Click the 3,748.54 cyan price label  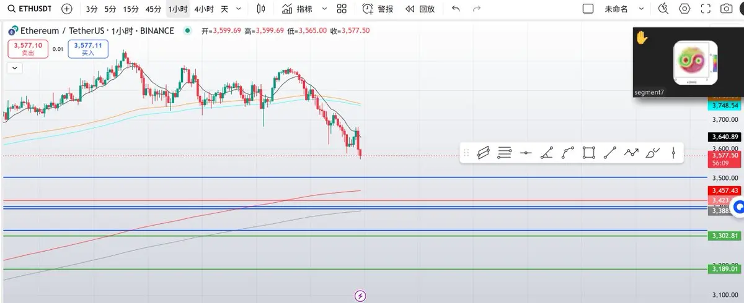tap(725, 106)
